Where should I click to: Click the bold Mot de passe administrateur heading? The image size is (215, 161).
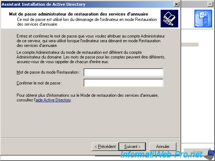[x=79, y=14]
